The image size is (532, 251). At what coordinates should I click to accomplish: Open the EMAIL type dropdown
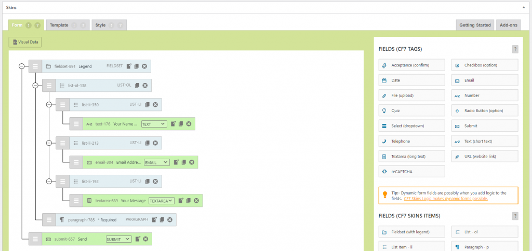click(157, 162)
